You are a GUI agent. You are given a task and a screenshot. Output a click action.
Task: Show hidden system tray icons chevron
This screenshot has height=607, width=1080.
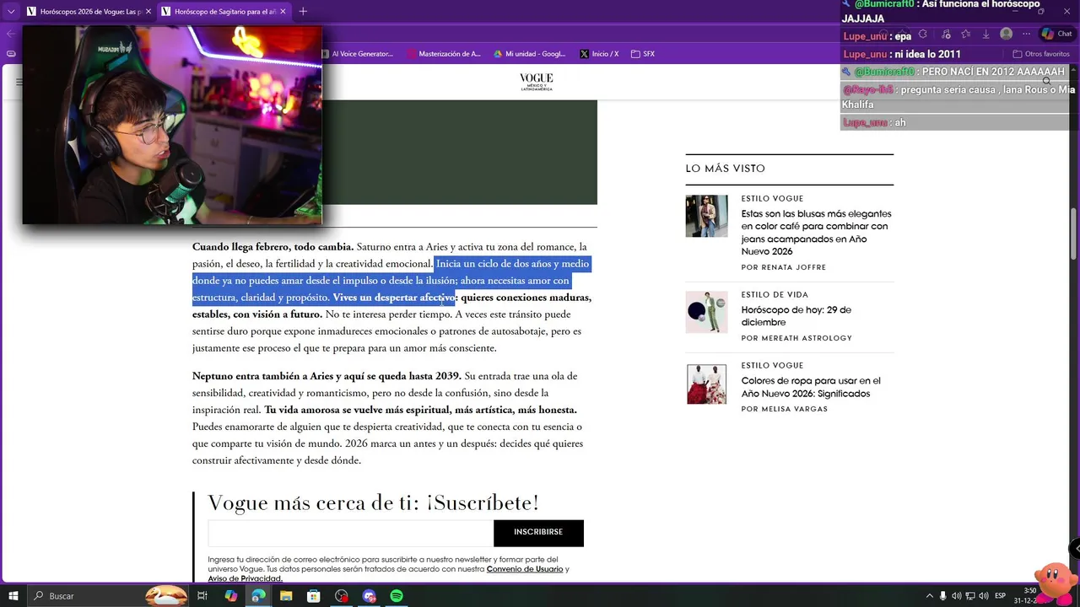click(930, 596)
